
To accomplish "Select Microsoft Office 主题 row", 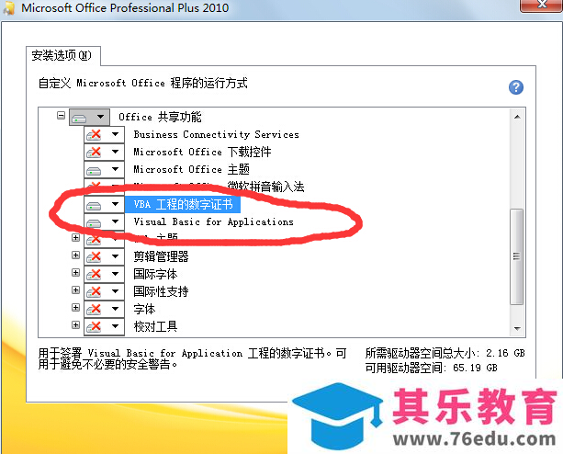I will [191, 169].
